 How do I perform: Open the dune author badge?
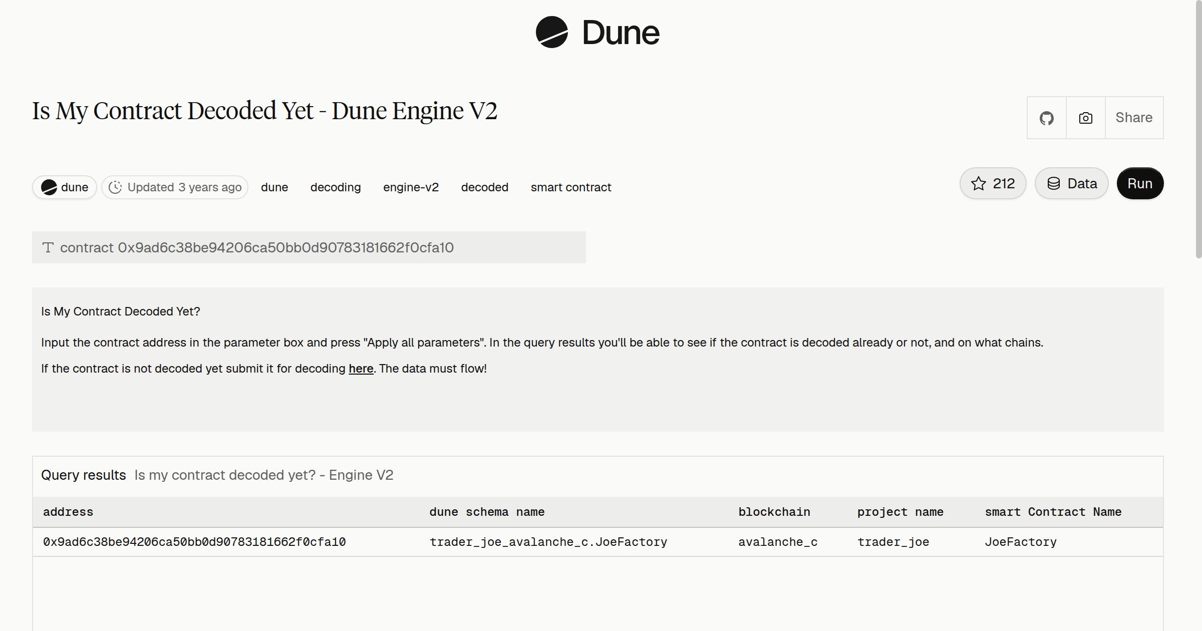click(65, 187)
